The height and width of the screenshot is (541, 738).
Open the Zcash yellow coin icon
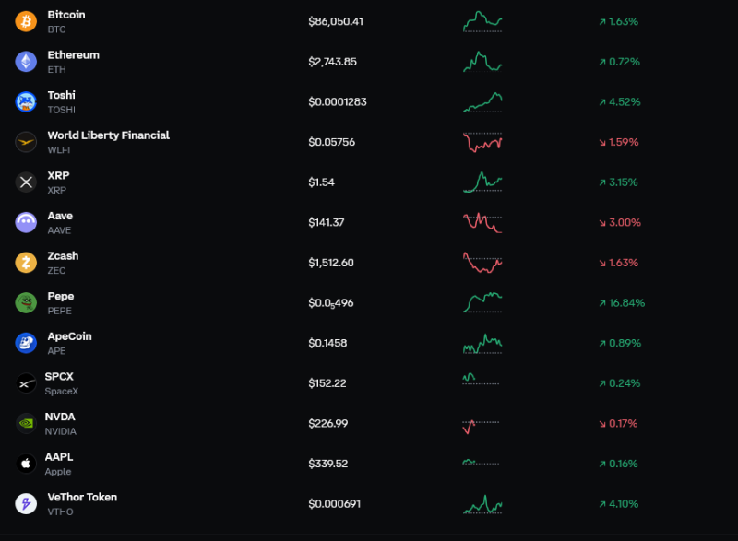(x=26, y=263)
